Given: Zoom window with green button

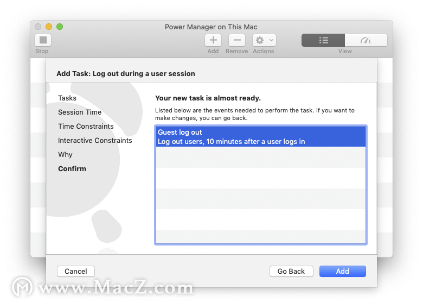Looking at the screenshot, I should (x=60, y=27).
